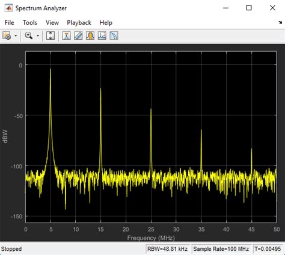This screenshot has height=255, width=285.
Task: Click the dock window arrow at menu bar right
Action: click(x=280, y=22)
